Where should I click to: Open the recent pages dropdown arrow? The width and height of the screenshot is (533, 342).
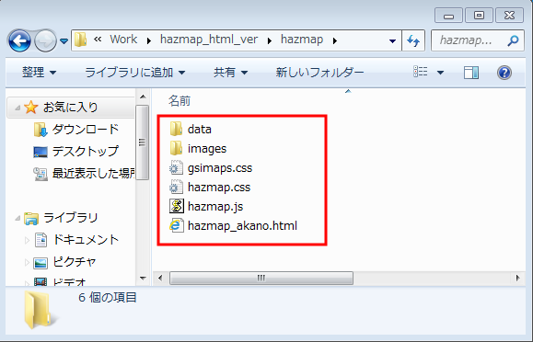[x=64, y=41]
